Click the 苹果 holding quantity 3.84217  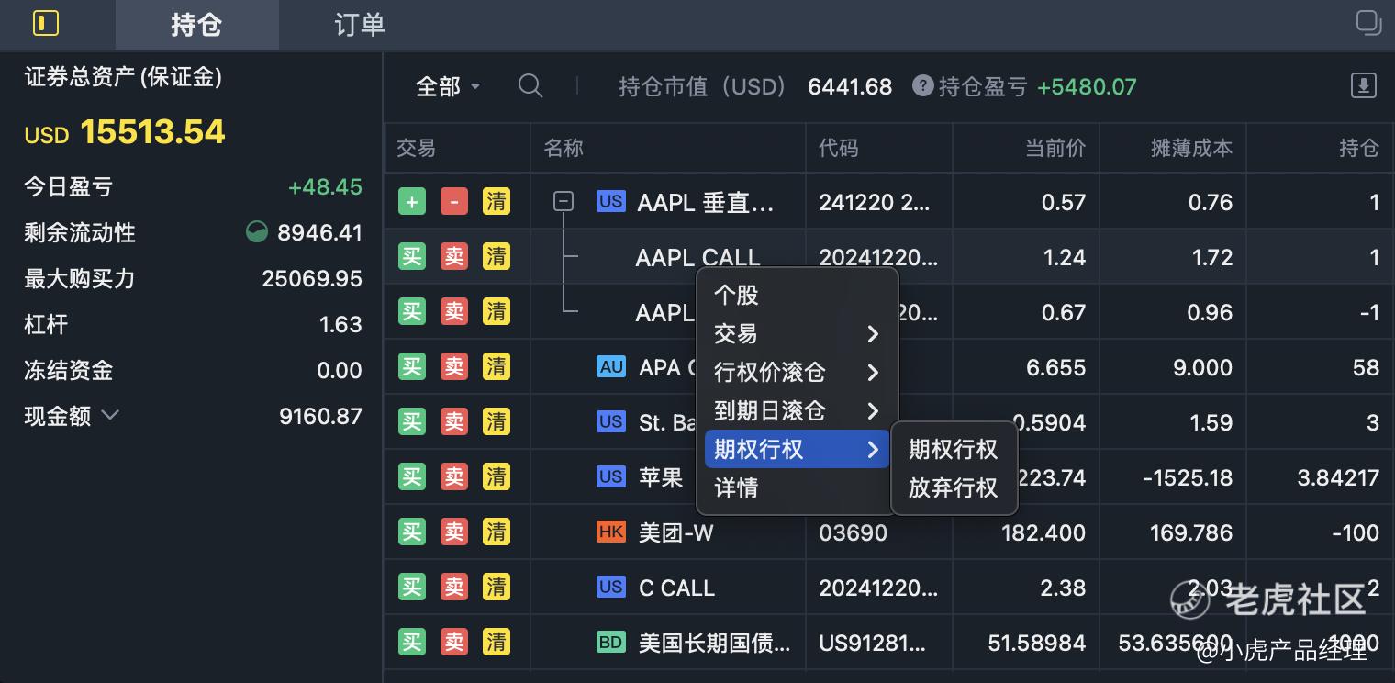click(x=1338, y=477)
